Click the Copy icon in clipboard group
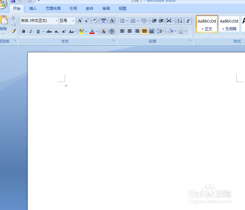The height and width of the screenshot is (210, 245). (13, 24)
